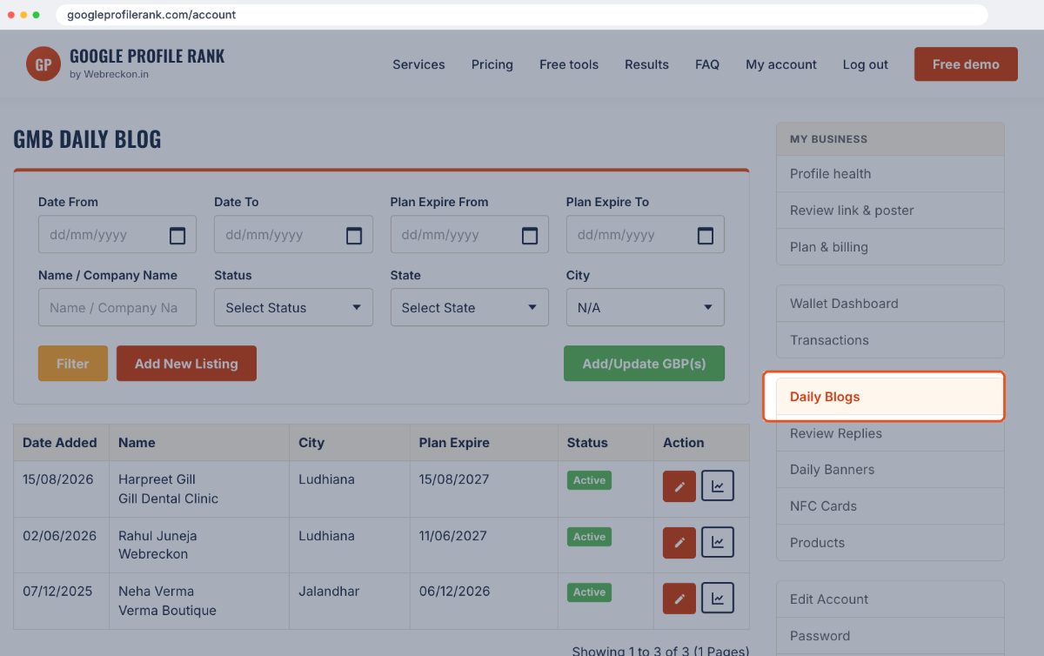Open Daily Banners
The width and height of the screenshot is (1044, 656).
pyautogui.click(x=890, y=470)
